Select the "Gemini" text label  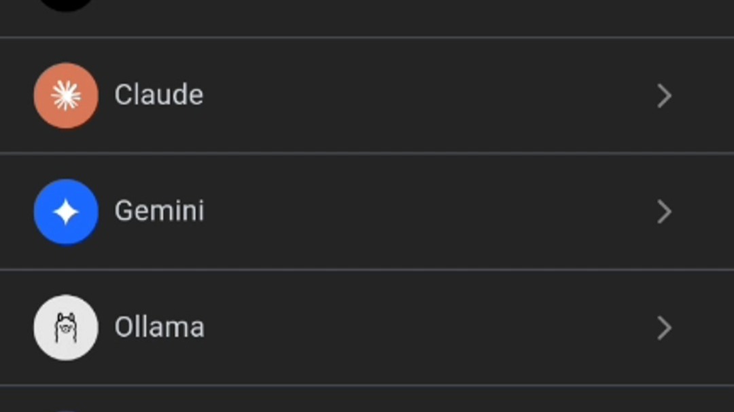159,211
